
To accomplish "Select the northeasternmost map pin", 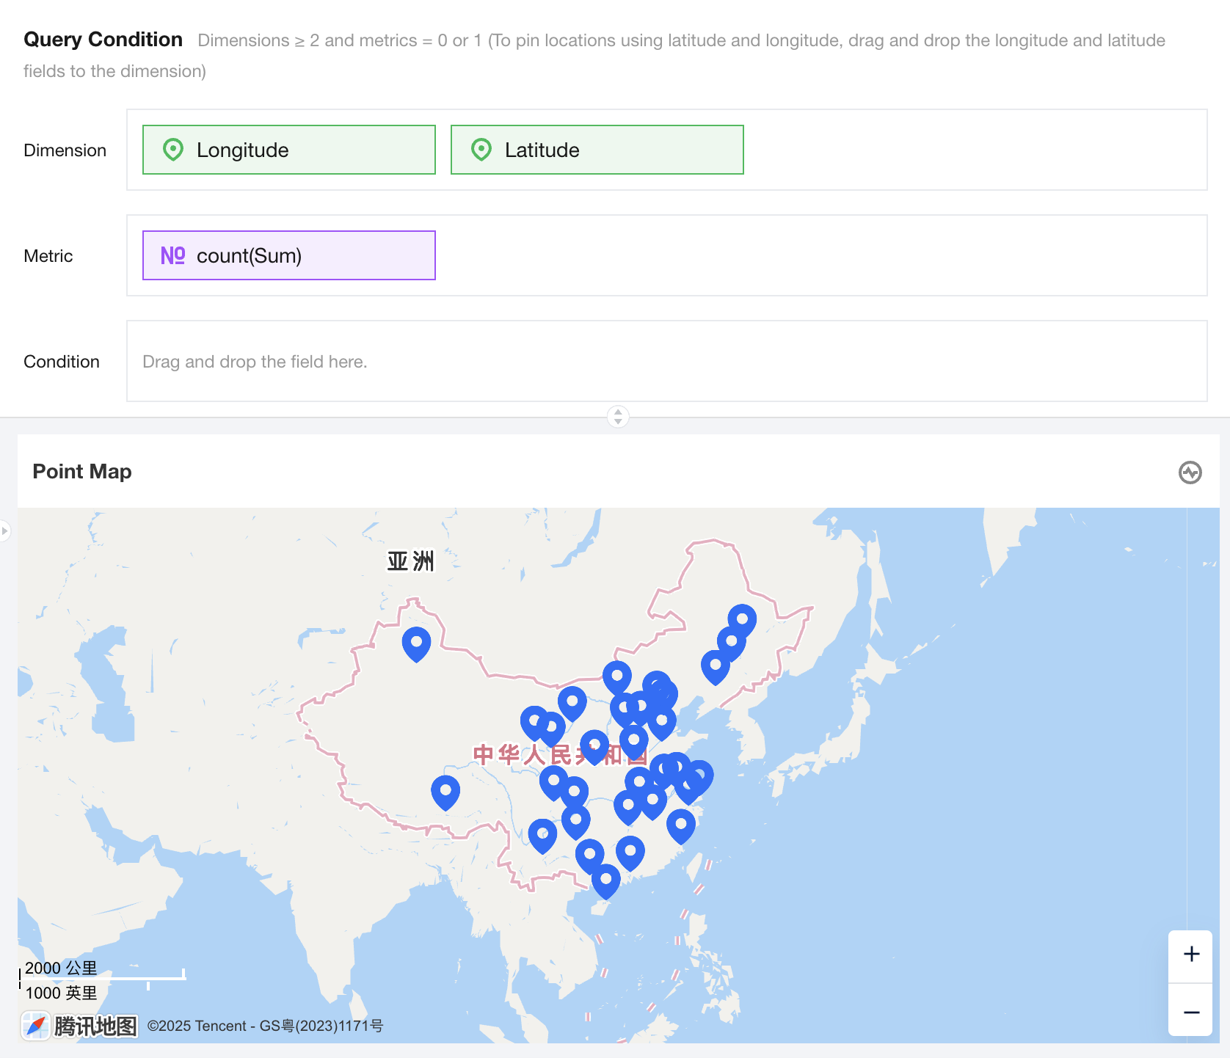I will 742,620.
